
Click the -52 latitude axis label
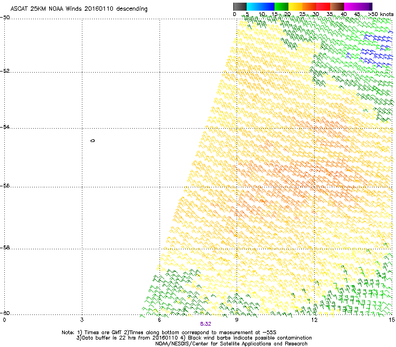tap(5, 71)
